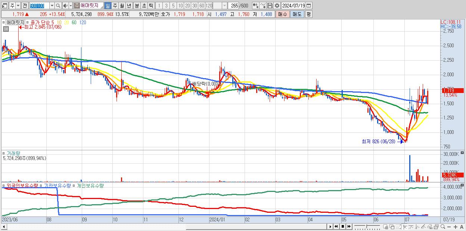
Task: Select the 10 interval preset button
Action: [x=180, y=6]
